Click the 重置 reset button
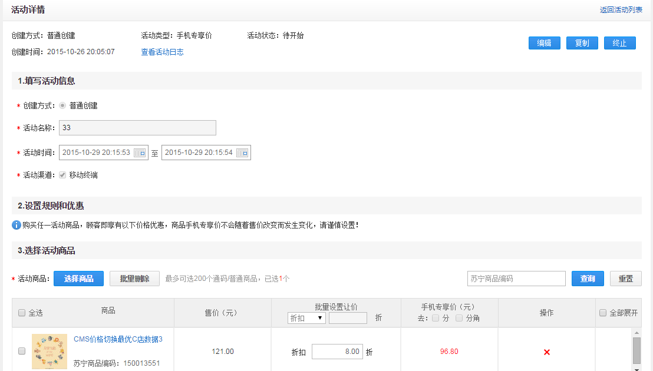The image size is (653, 371). tap(625, 279)
